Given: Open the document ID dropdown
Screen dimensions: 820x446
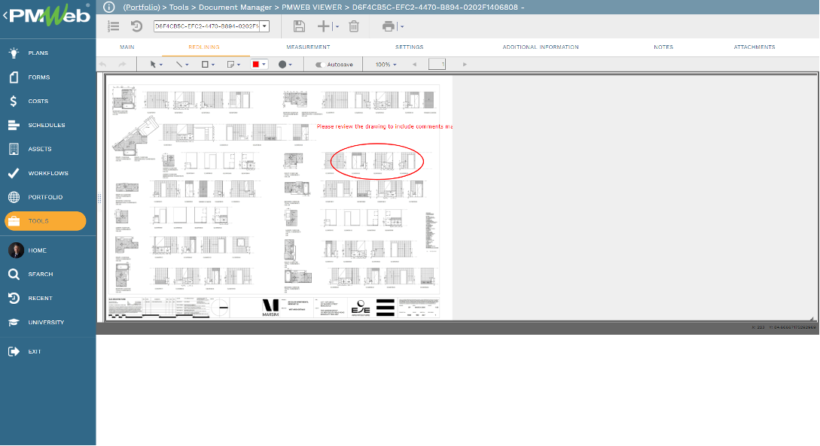Looking at the screenshot, I should [x=264, y=26].
